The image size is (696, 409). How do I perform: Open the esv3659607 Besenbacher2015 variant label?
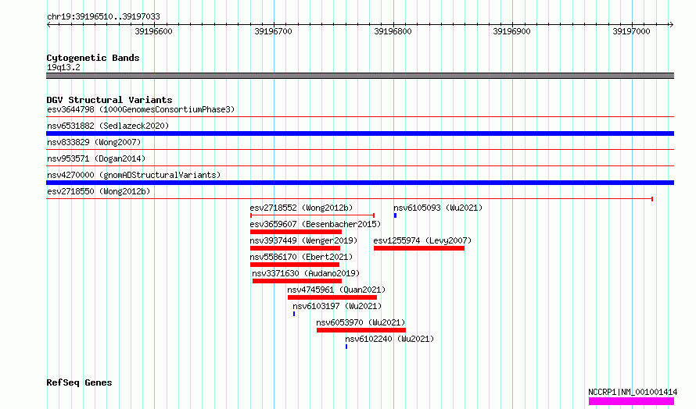click(315, 224)
